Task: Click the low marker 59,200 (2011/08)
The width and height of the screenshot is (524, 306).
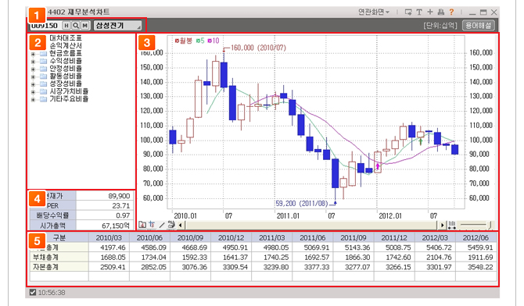Action: pos(302,203)
